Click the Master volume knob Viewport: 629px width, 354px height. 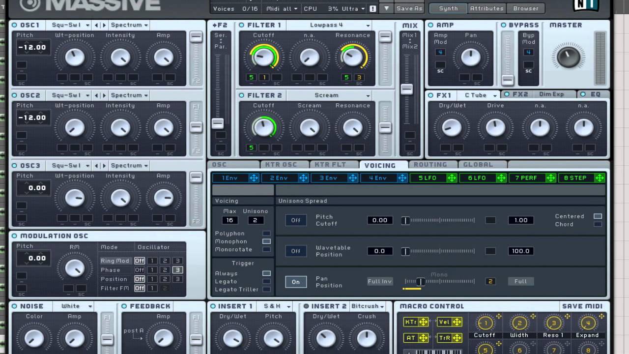click(x=568, y=57)
